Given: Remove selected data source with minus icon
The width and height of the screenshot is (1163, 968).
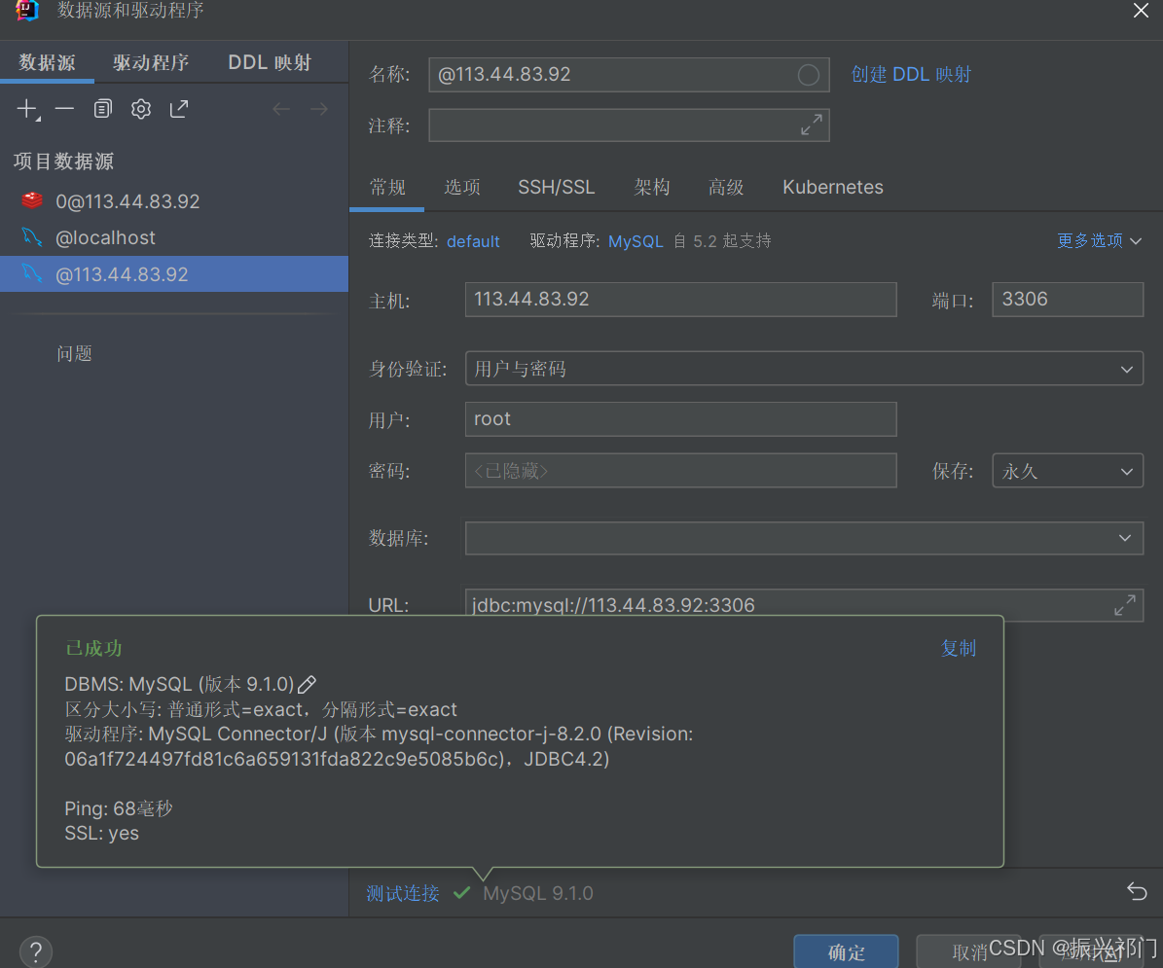Looking at the screenshot, I should 64,109.
